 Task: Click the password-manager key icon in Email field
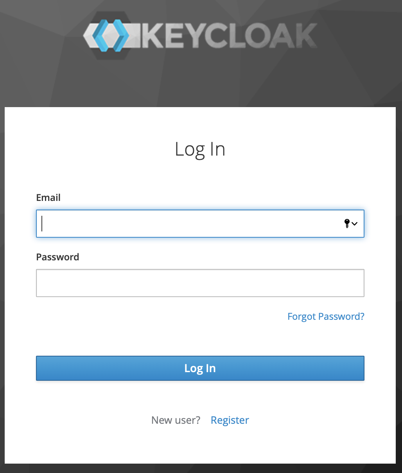click(346, 224)
